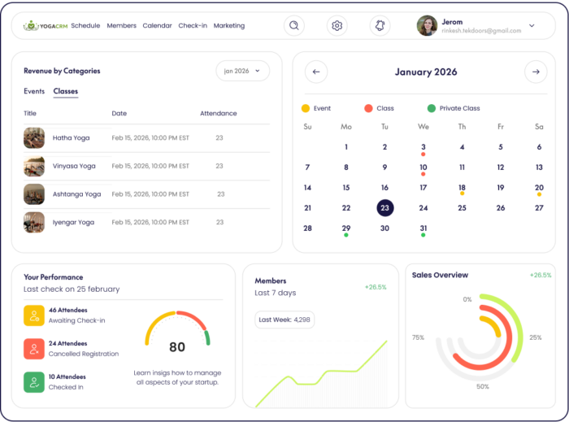Open the Schedule menu
The width and height of the screenshot is (569, 422).
(x=85, y=25)
